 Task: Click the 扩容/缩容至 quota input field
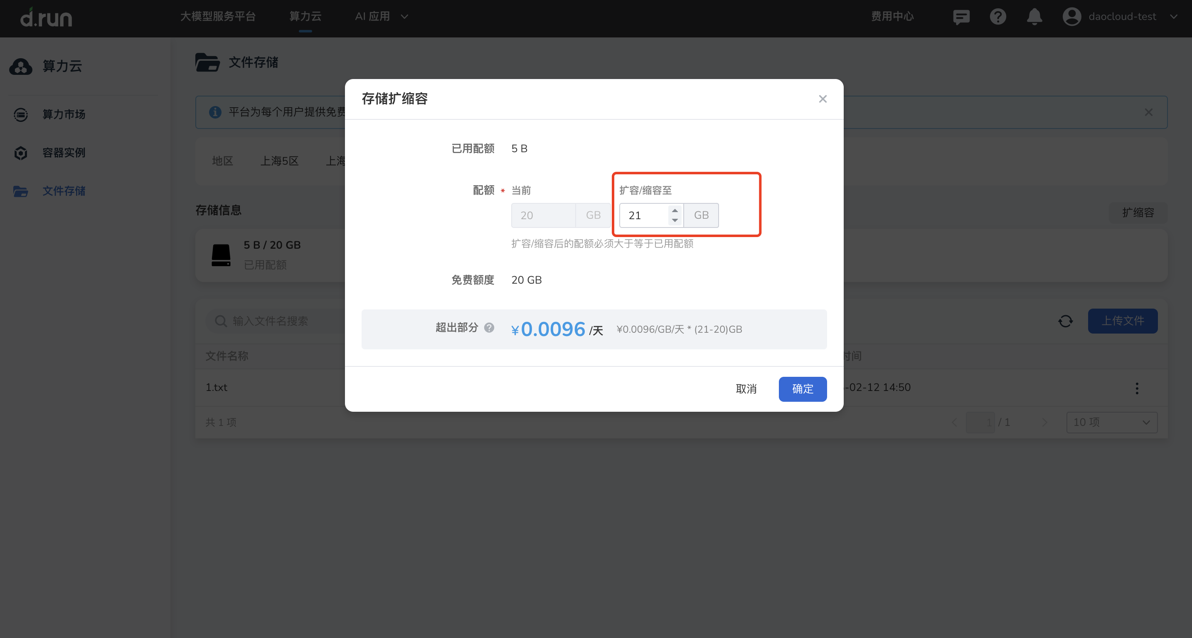[x=645, y=215]
